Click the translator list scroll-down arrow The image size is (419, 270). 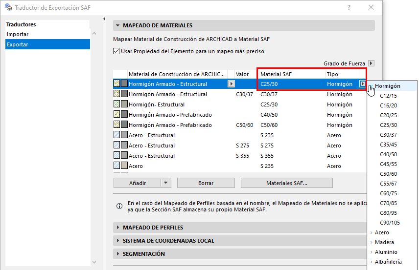tap(94, 262)
